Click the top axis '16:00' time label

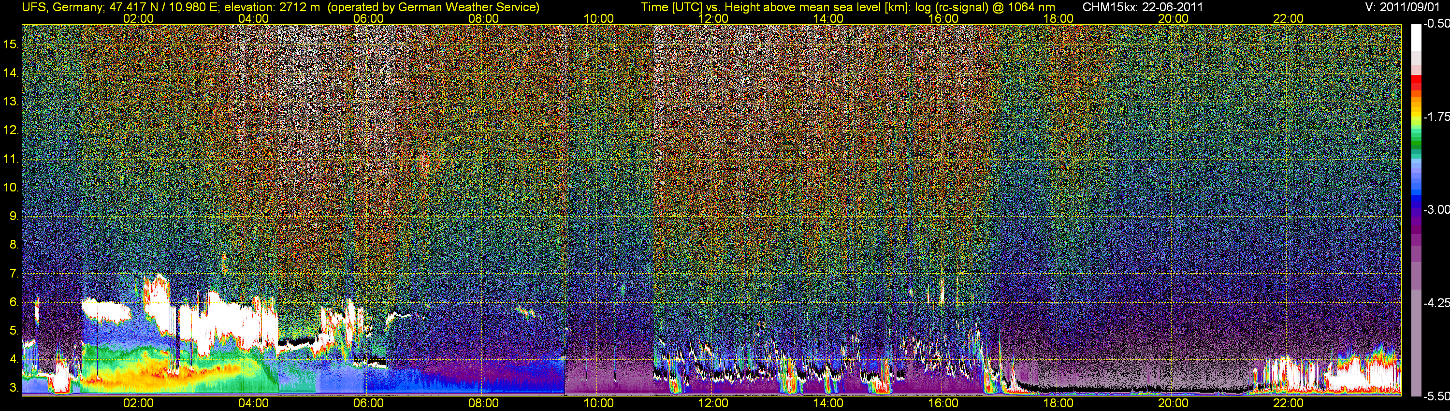coord(943,18)
